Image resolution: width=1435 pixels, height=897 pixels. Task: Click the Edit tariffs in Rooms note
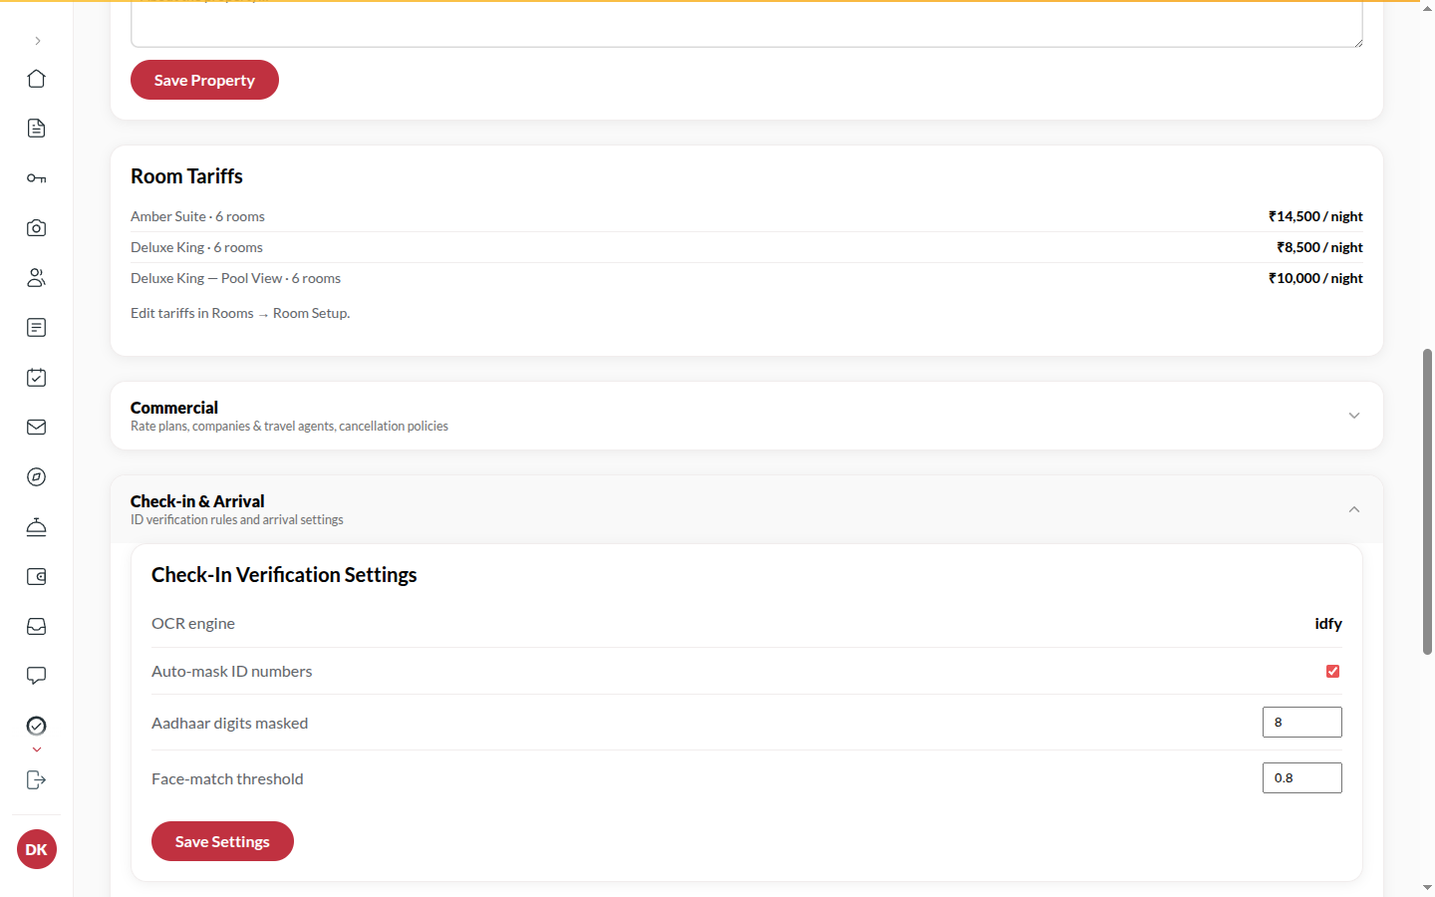240,313
